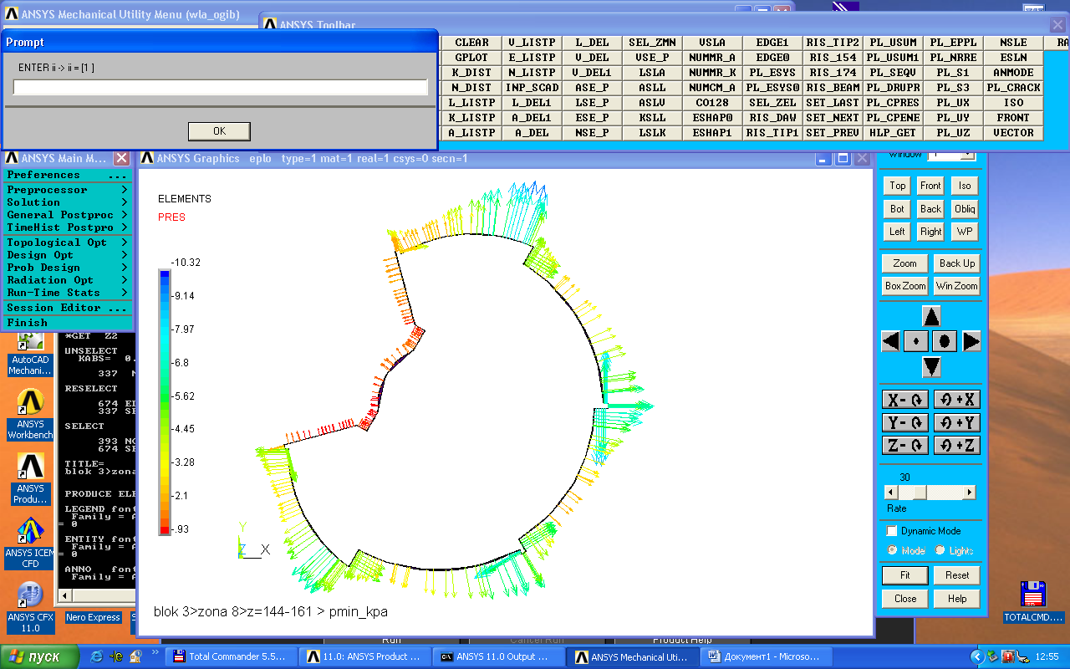Image resolution: width=1070 pixels, height=669 pixels.
Task: Open ANSYS ICEM CFD desktop icon
Action: [x=31, y=542]
